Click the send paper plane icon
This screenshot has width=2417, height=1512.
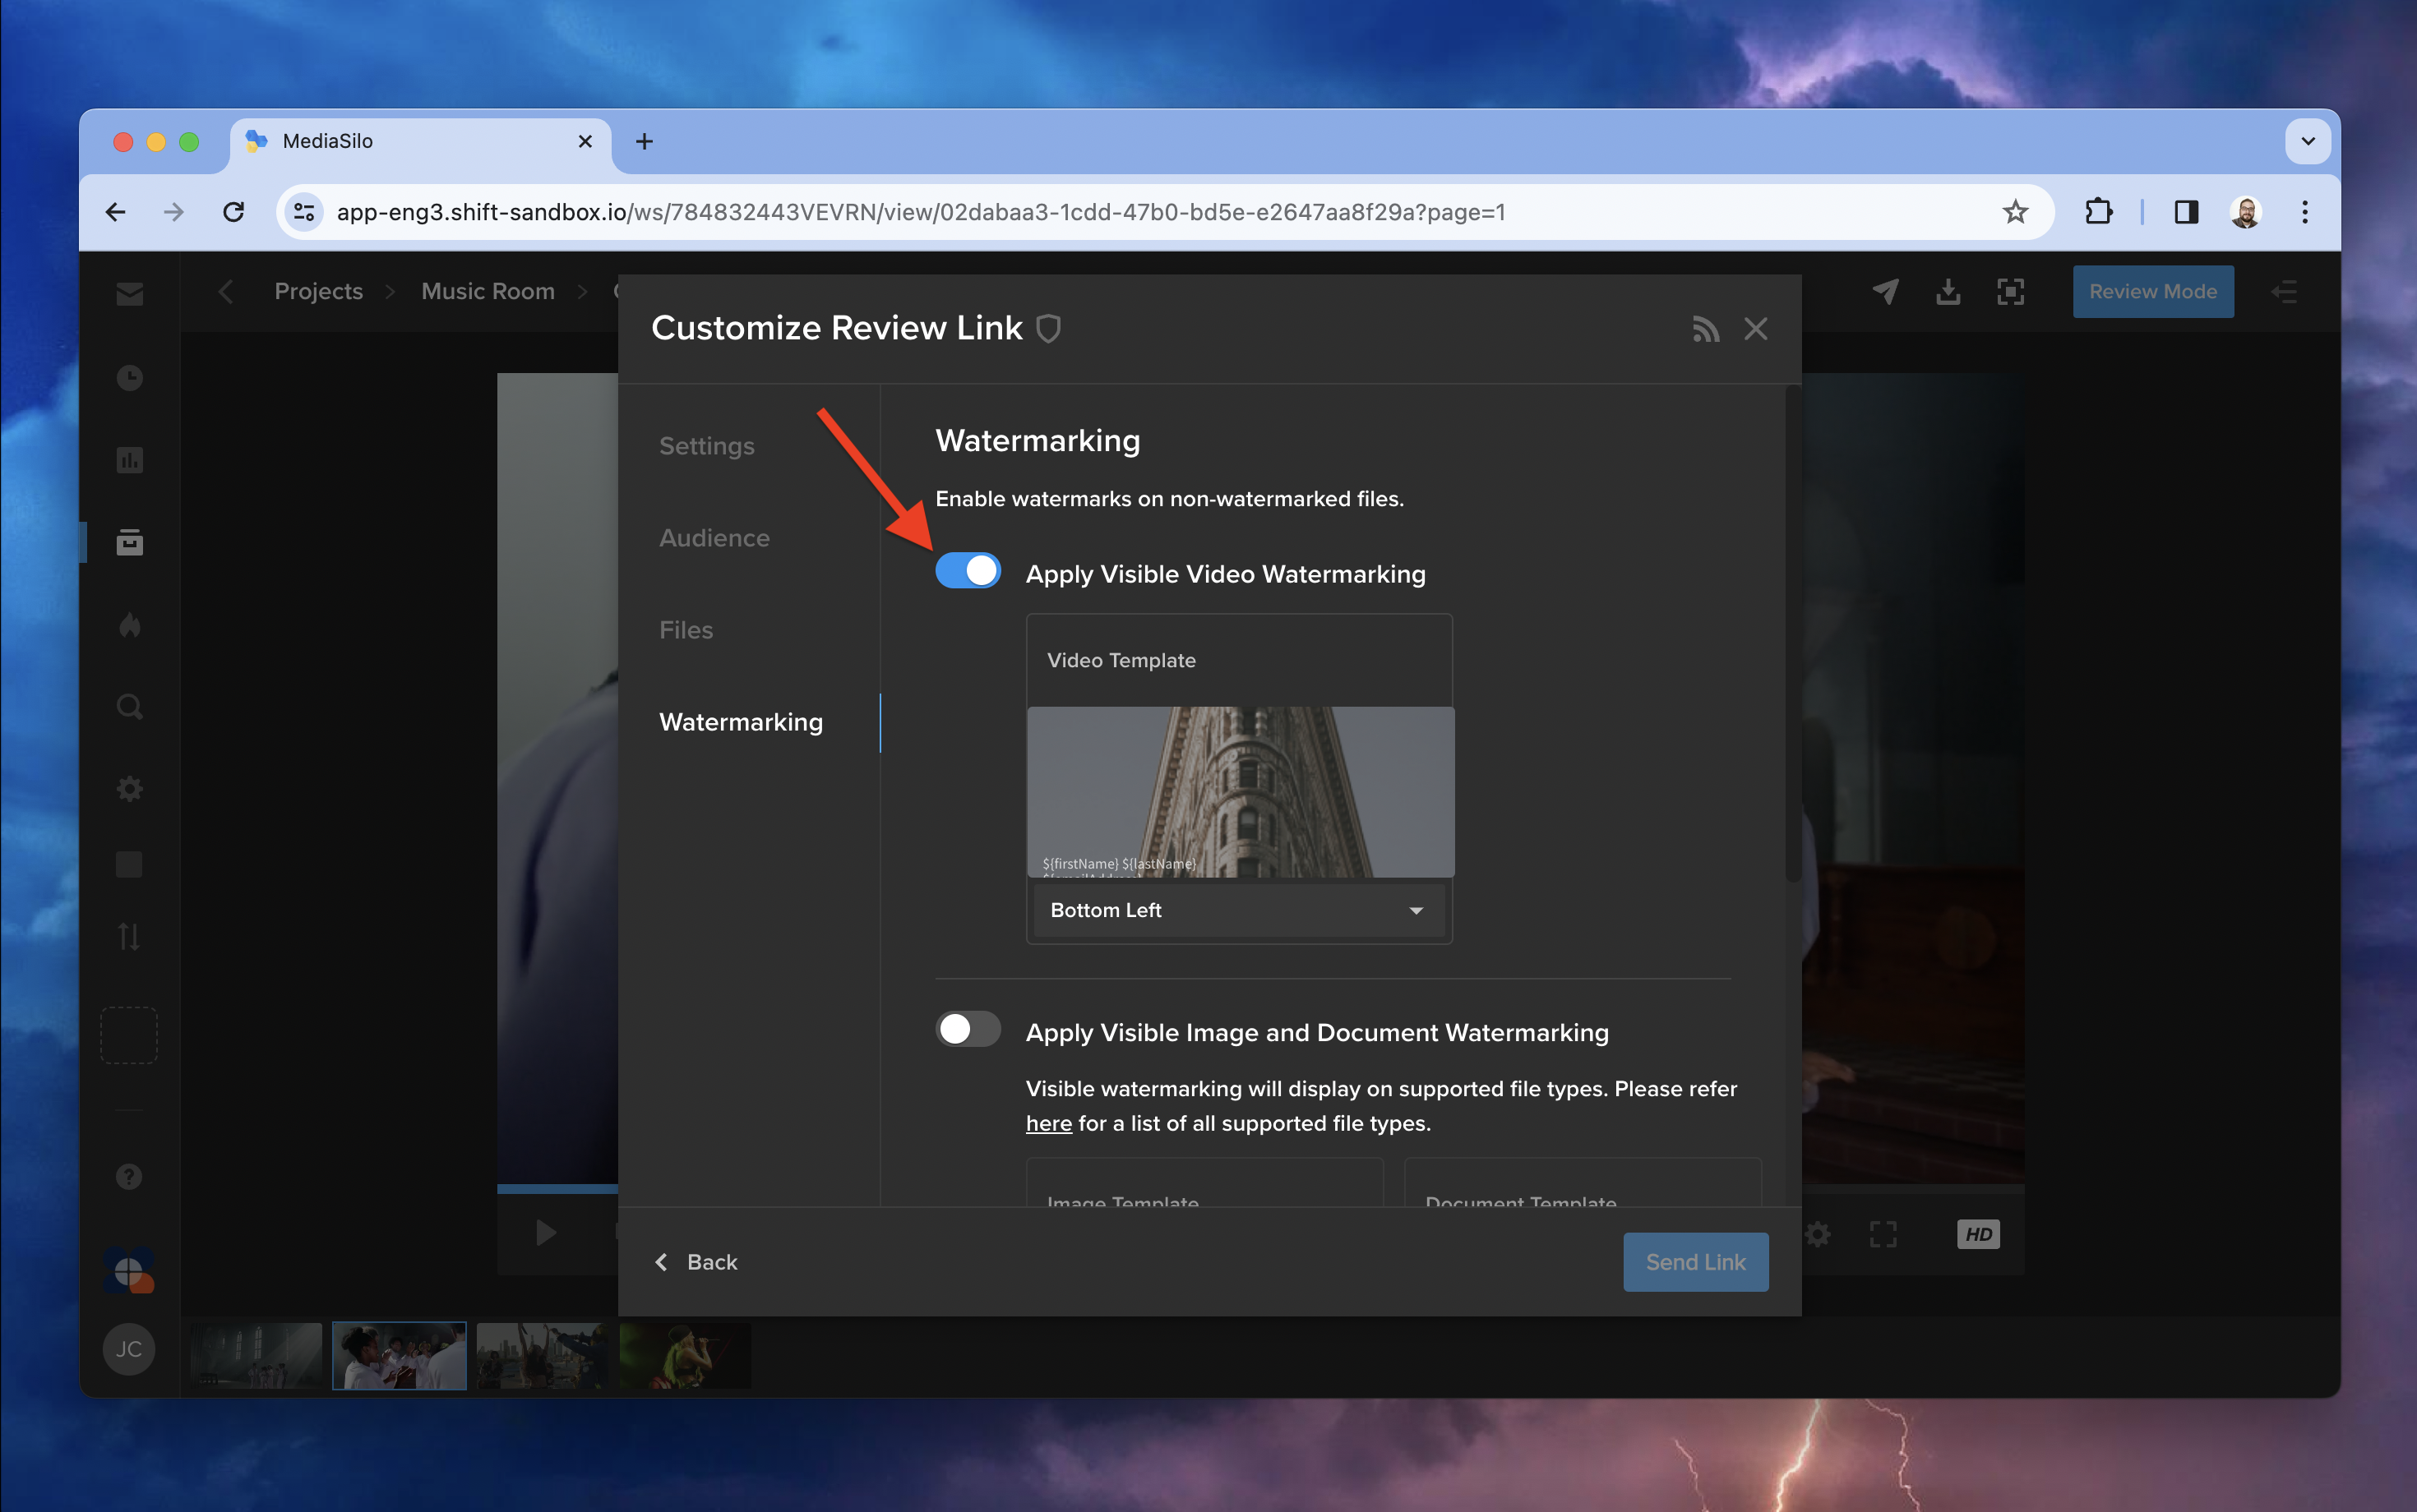pos(1886,292)
